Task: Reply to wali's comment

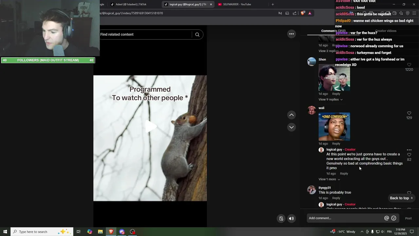Action: pyautogui.click(x=336, y=144)
